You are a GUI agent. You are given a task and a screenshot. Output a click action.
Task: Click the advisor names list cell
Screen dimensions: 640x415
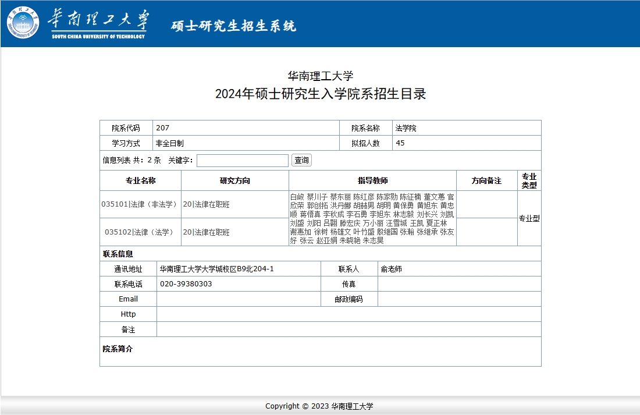click(372, 218)
